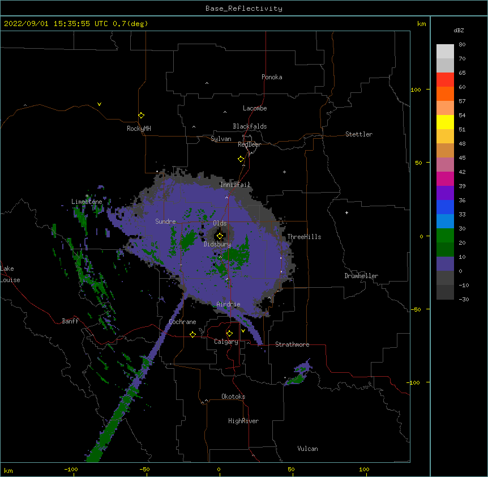This screenshot has height=477, width=488.
Task: Click the white asterisk marker east of Innisfail
Action: [284, 172]
